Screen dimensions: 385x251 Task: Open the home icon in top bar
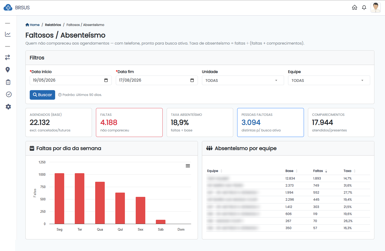[355, 8]
